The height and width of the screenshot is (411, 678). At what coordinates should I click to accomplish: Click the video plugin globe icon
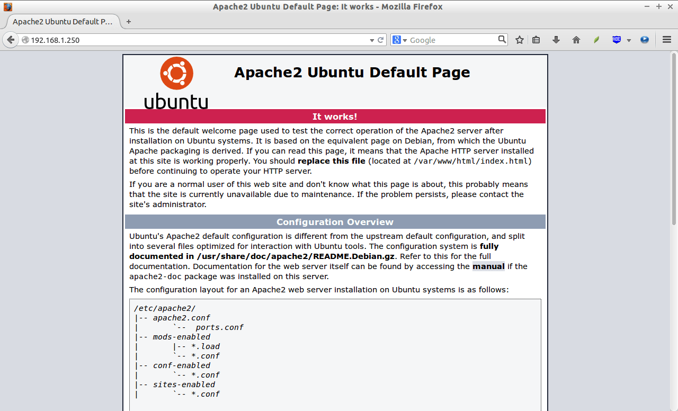[644, 39]
